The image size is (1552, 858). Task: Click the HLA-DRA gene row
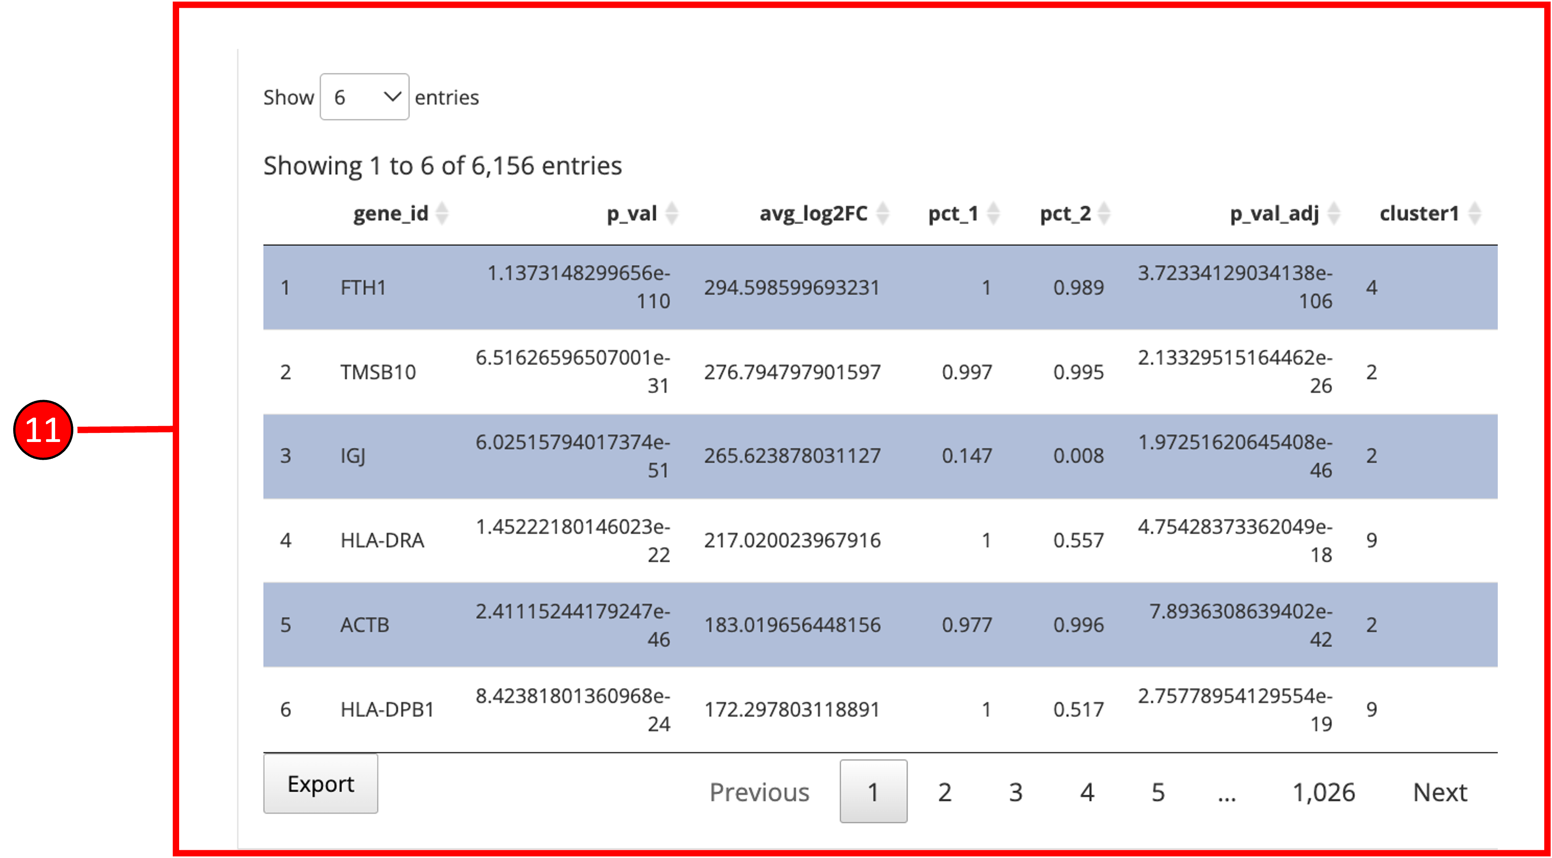[x=382, y=540]
